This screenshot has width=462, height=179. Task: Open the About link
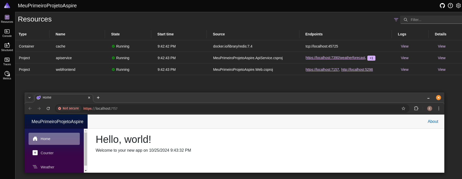(433, 122)
